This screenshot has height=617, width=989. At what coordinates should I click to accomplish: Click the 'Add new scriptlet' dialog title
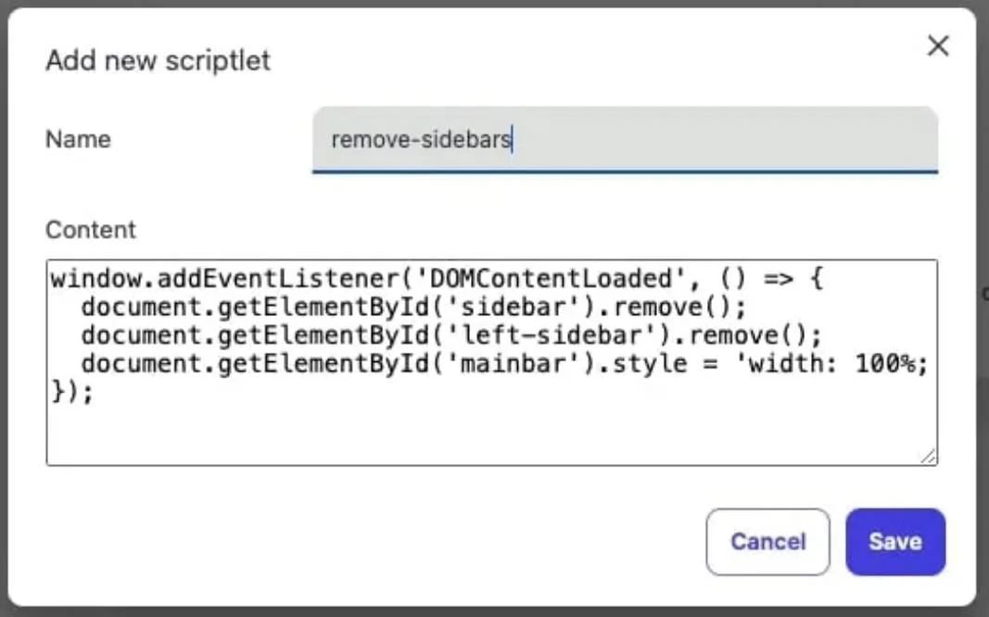(x=158, y=61)
